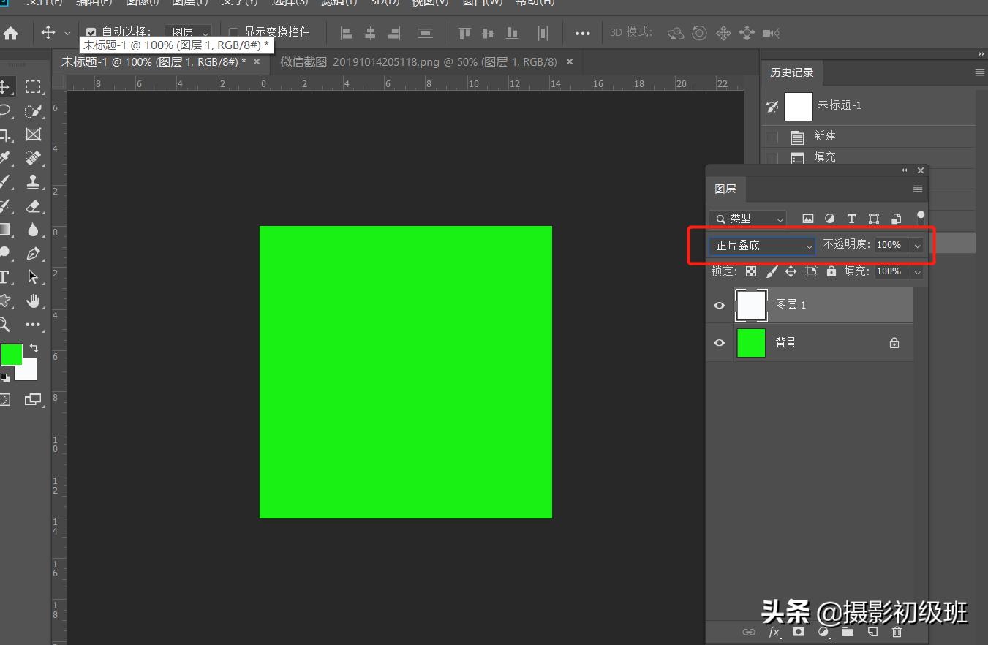The height and width of the screenshot is (645, 988).
Task: Select the Hand tool
Action: 33,301
